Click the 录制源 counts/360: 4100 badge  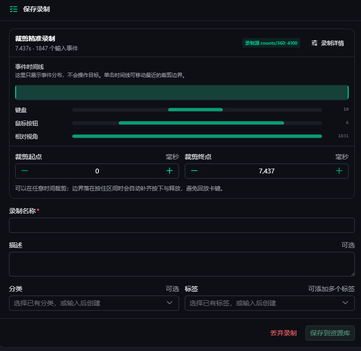coord(271,43)
